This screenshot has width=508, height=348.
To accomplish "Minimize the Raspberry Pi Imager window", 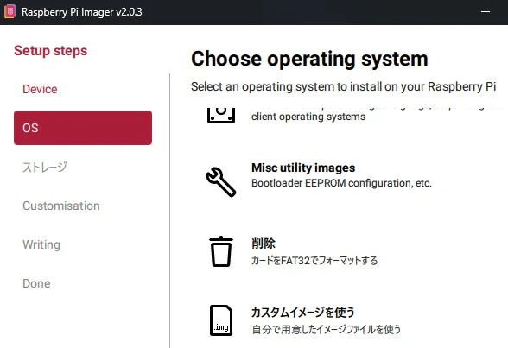I will (486, 11).
